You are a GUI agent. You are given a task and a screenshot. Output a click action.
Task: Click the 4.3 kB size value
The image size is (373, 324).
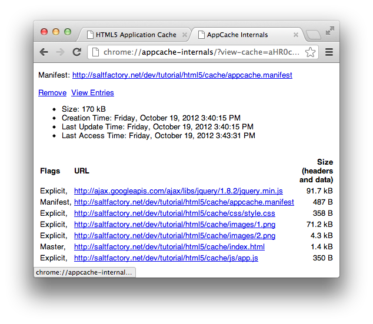point(321,236)
